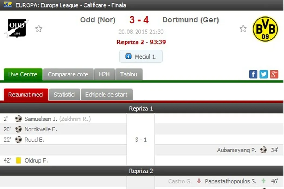Select the Tablou tab
Image resolution: width=284 pixels, height=189 pixels.
pos(129,75)
